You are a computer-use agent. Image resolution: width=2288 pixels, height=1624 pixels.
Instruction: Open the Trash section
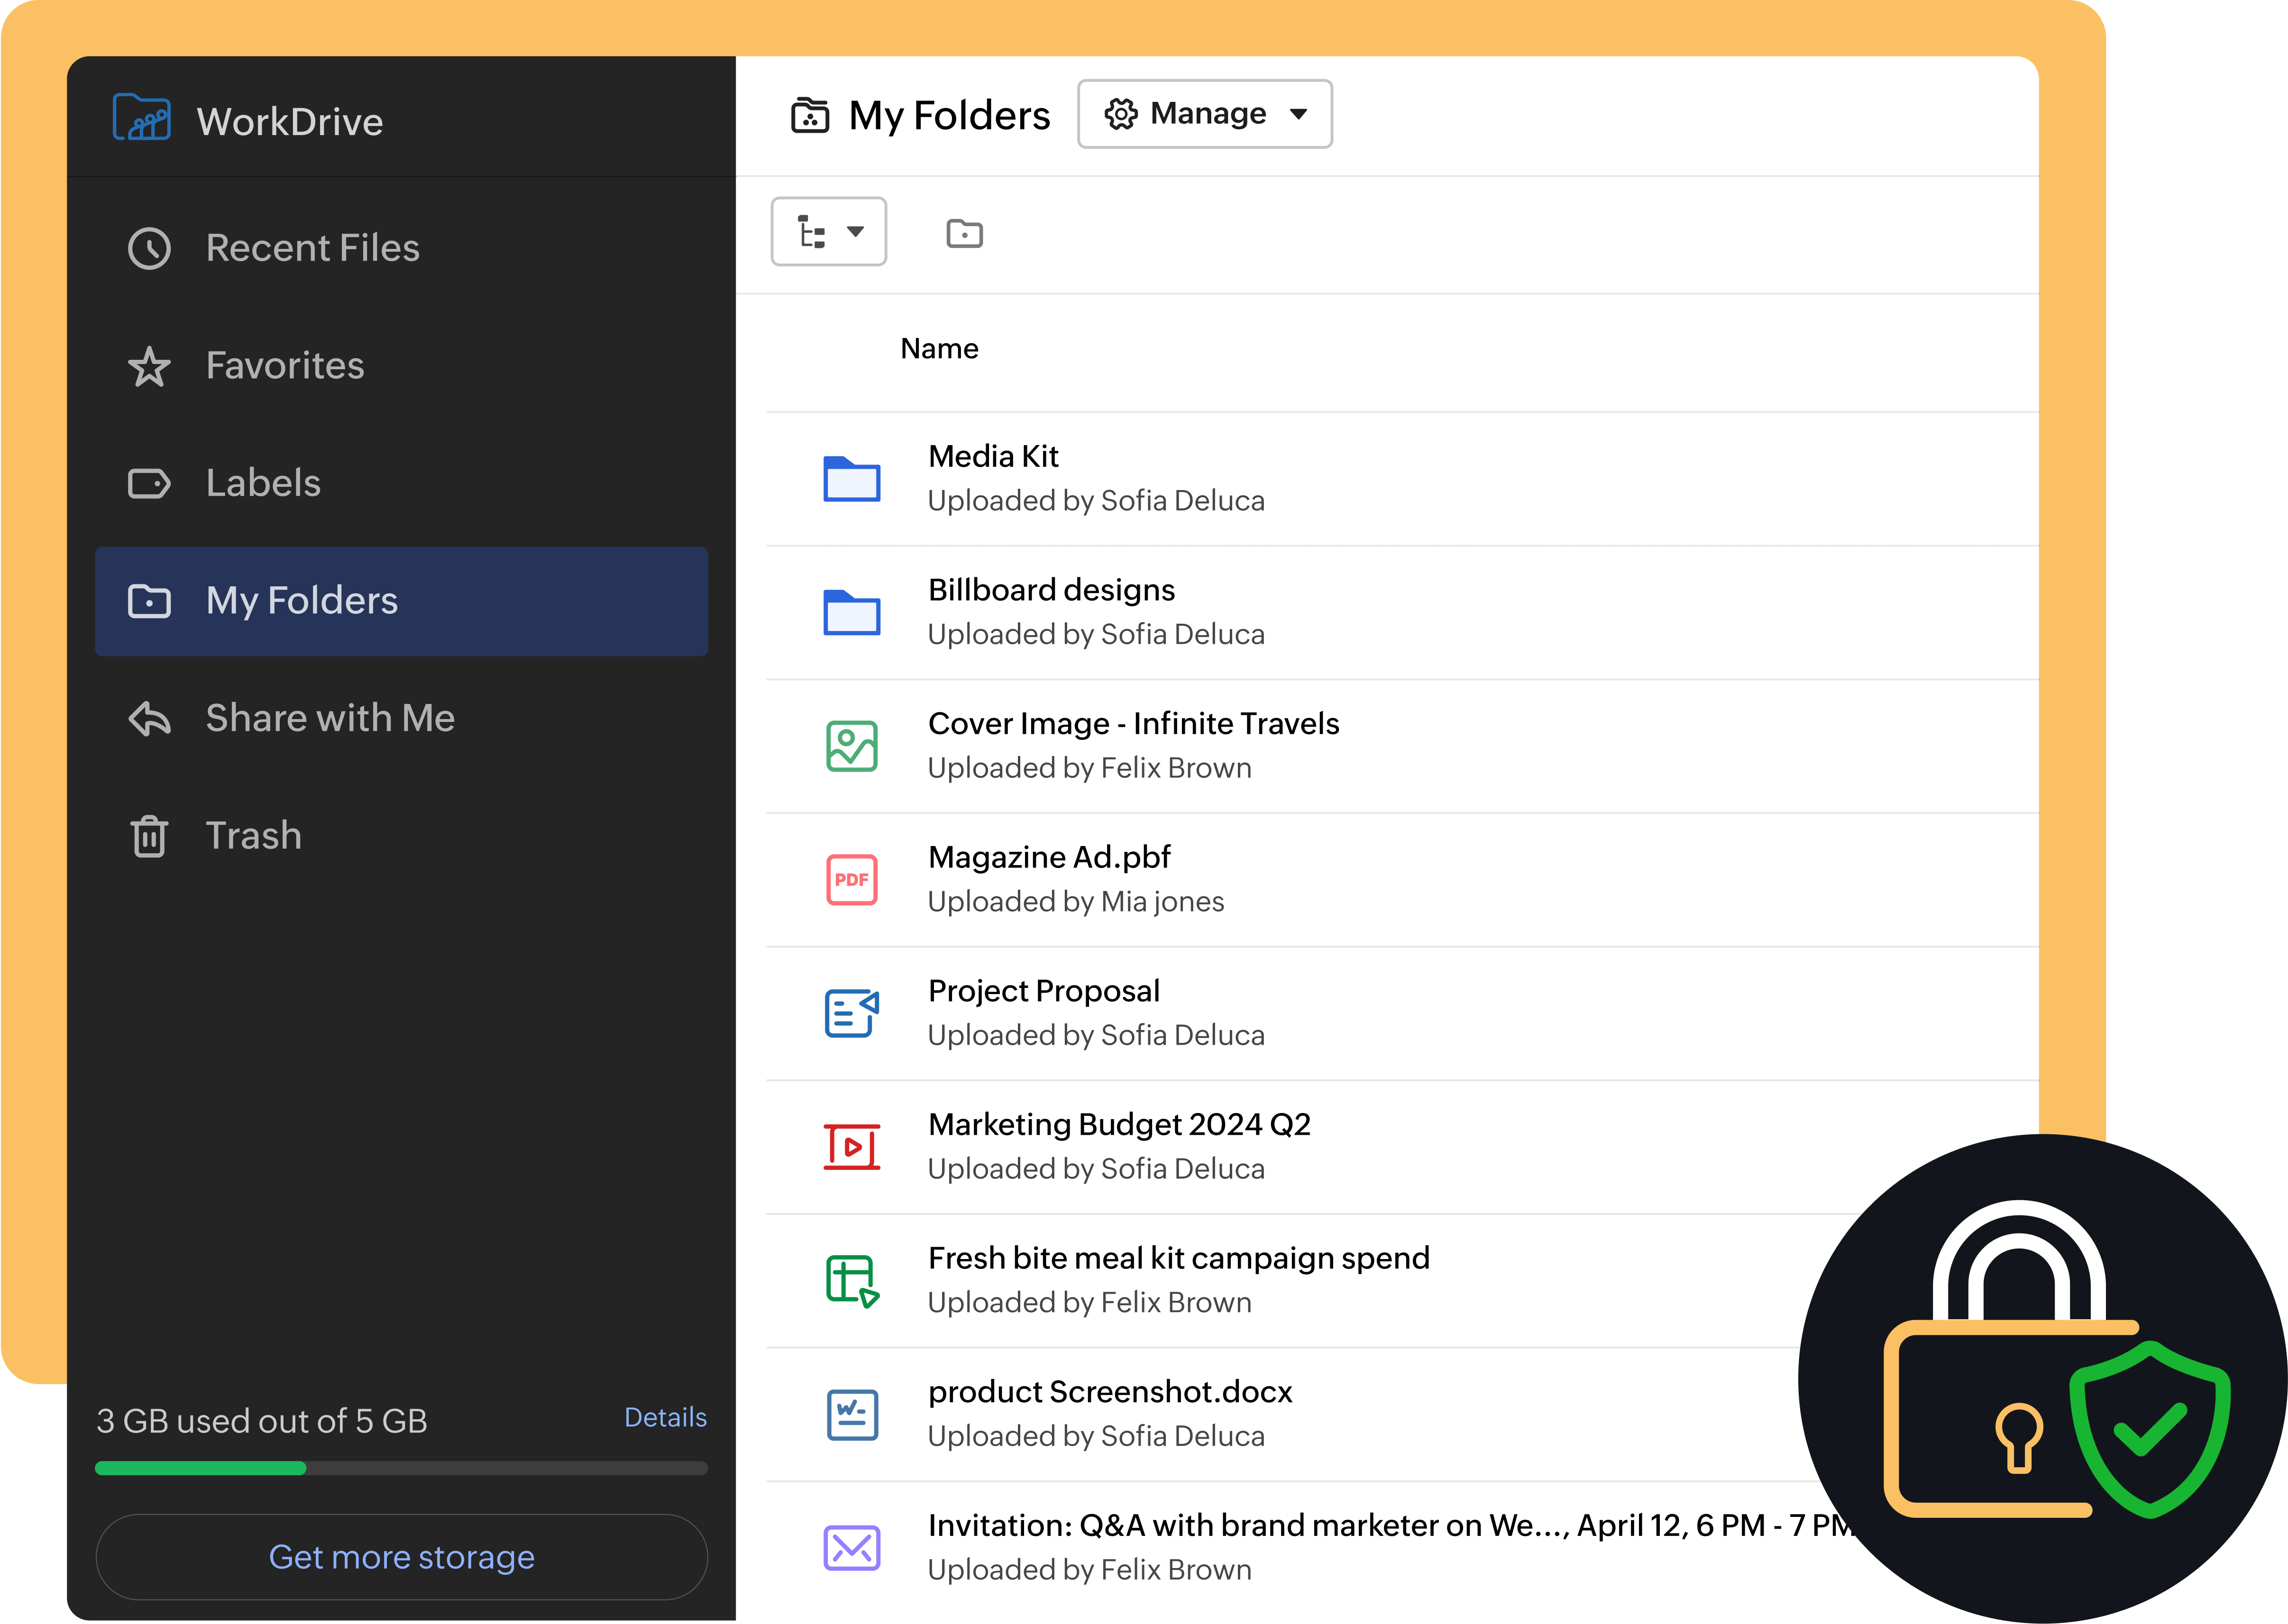253,836
